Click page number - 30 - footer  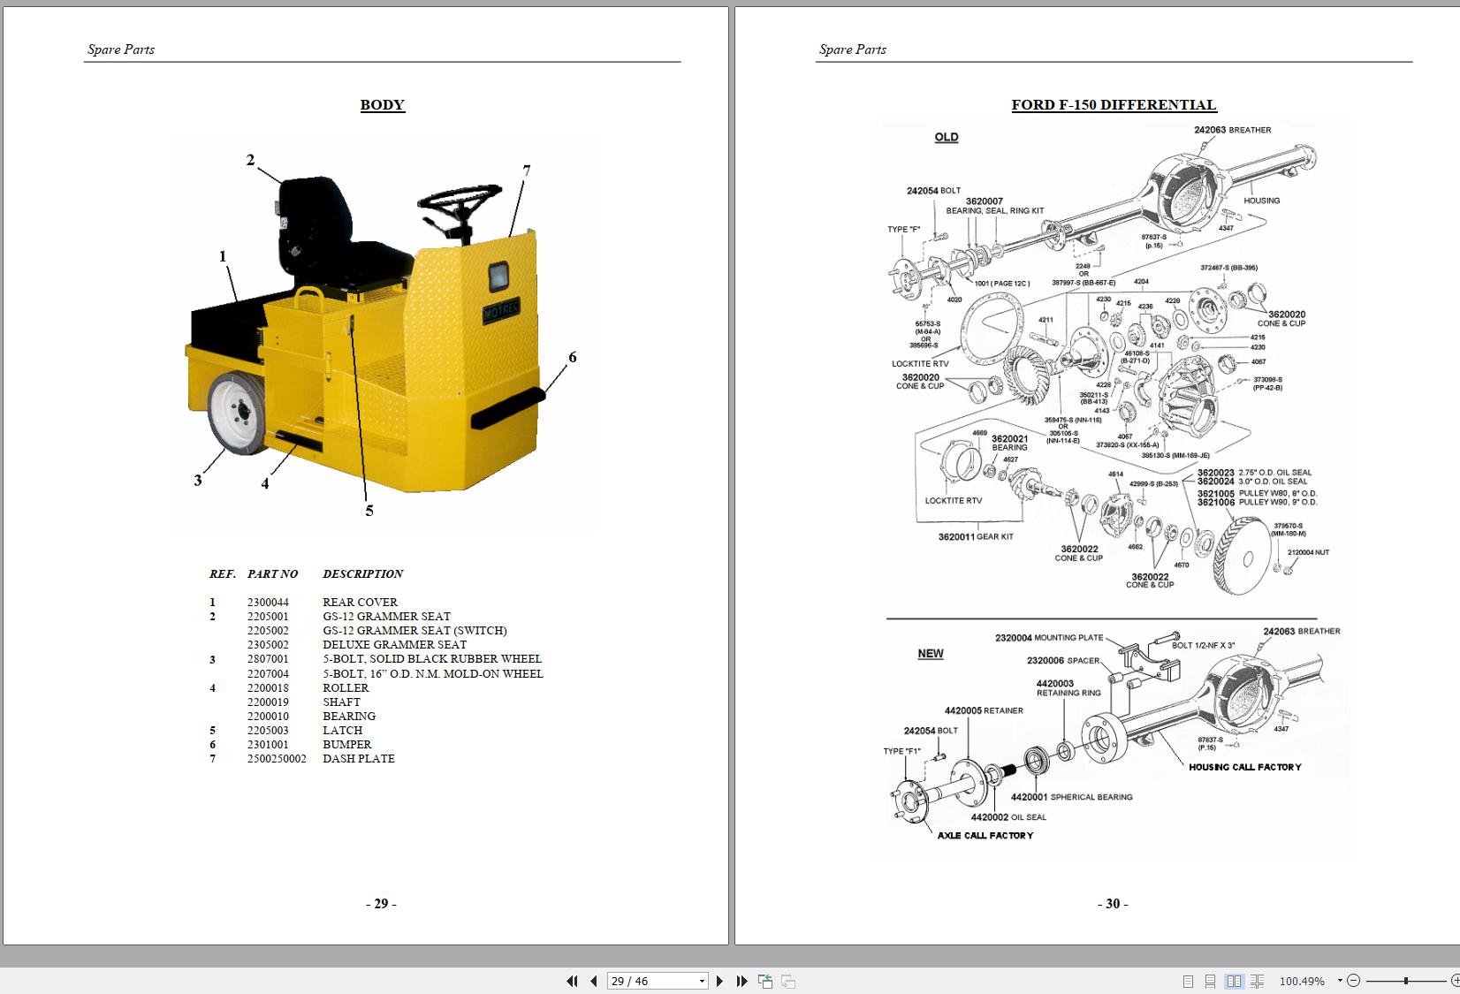pos(1113,903)
